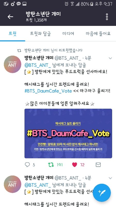This screenshot has width=116, height=207.
Task: Open the three-dot overflow menu
Action: pyautogui.click(x=107, y=17)
